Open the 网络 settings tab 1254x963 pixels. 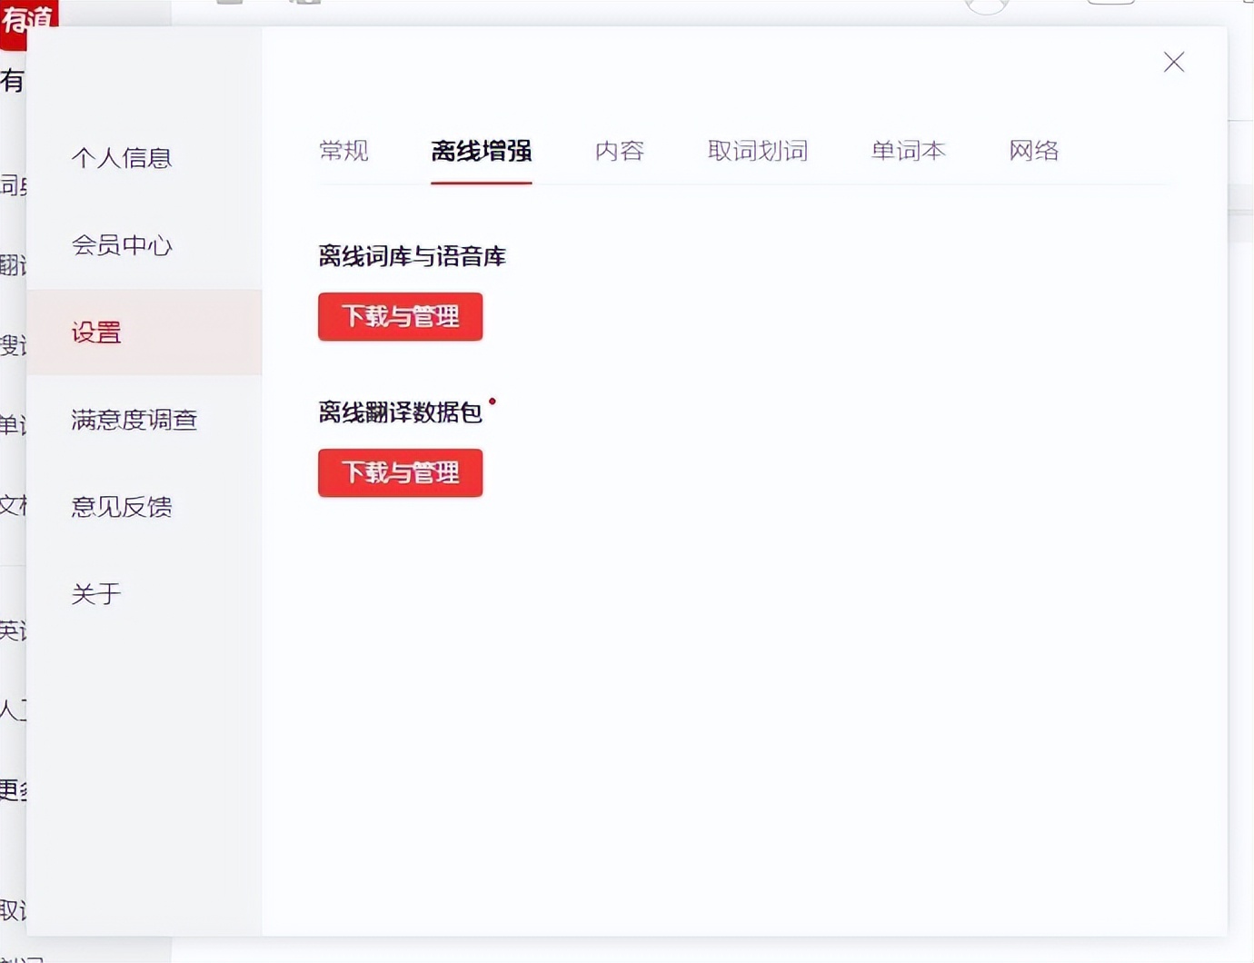click(x=1032, y=151)
